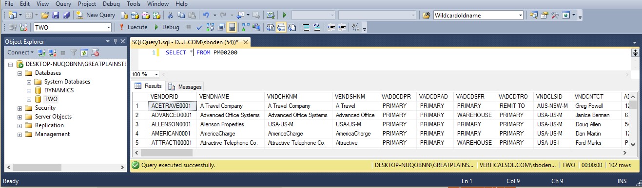Open the TWO database dropdown
The height and width of the screenshot is (188, 642).
click(108, 27)
